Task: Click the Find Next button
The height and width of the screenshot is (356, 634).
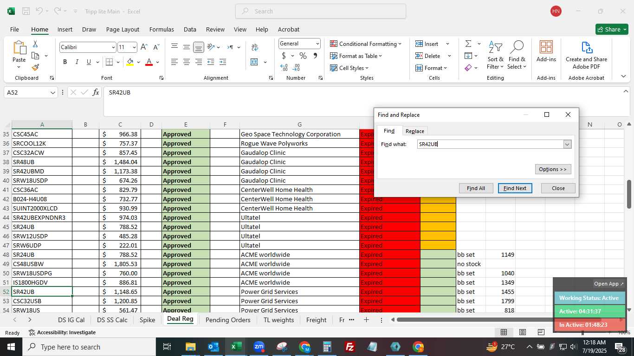Action: (x=515, y=188)
